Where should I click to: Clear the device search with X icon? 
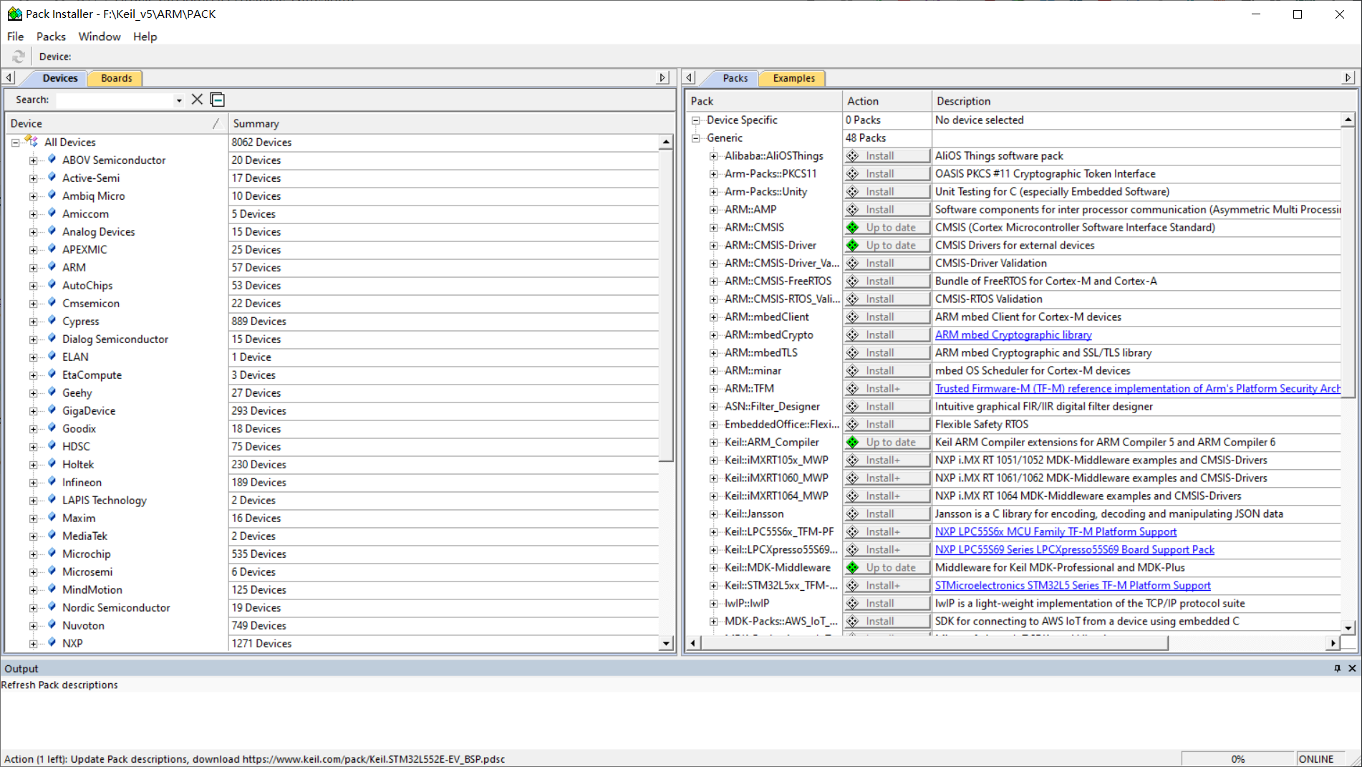tap(197, 100)
